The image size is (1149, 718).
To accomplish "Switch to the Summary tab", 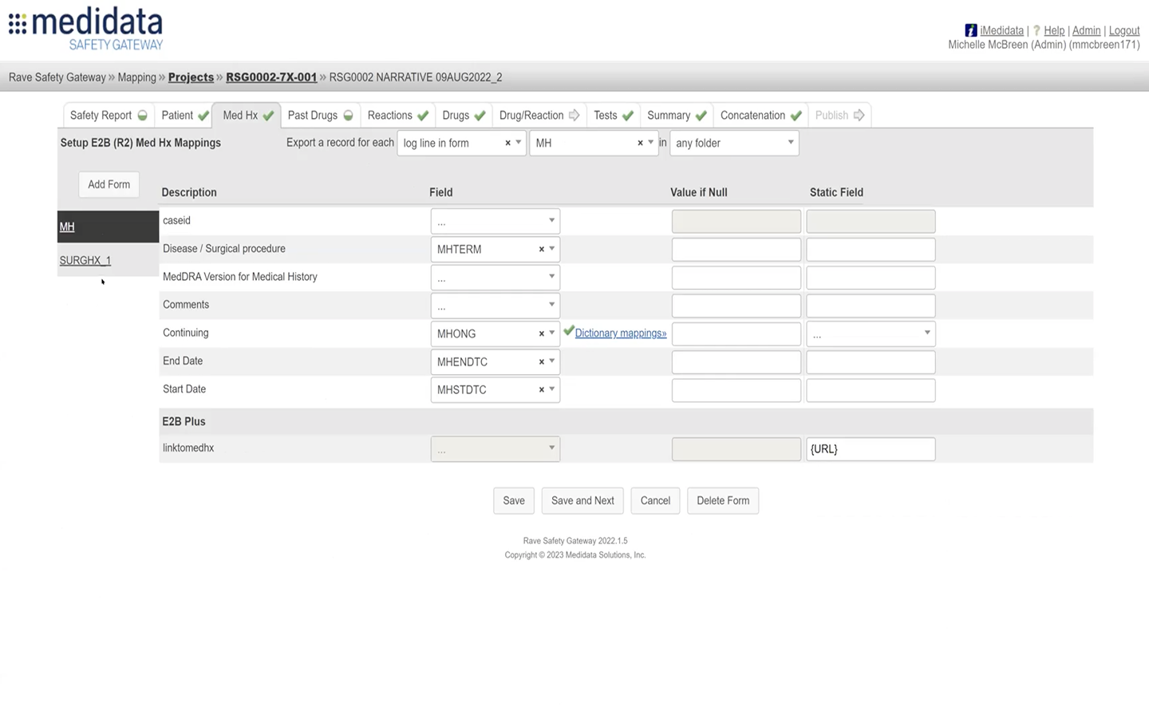I will [x=668, y=115].
